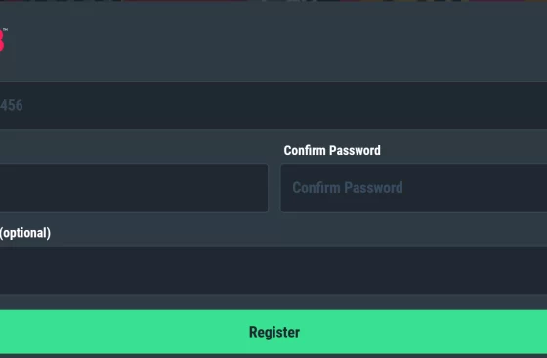Activate the top number input field

click(273, 105)
